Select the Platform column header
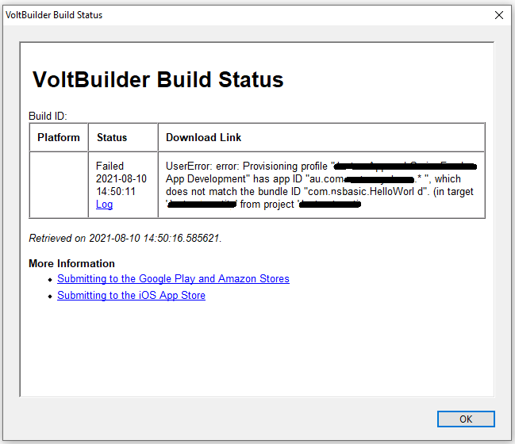Viewport: 515px width, 444px height. pyautogui.click(x=59, y=137)
